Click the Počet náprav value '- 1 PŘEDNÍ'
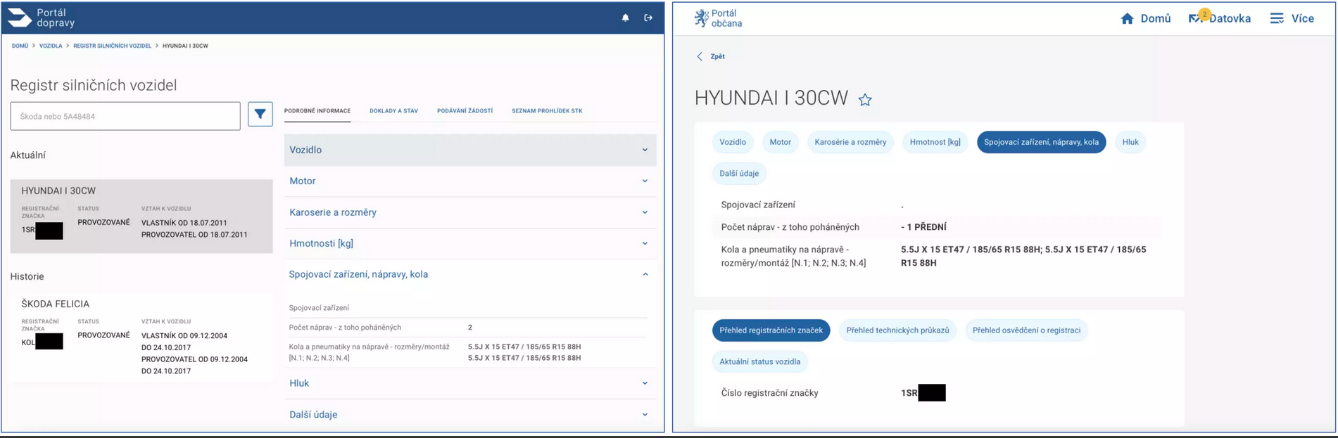 click(923, 227)
